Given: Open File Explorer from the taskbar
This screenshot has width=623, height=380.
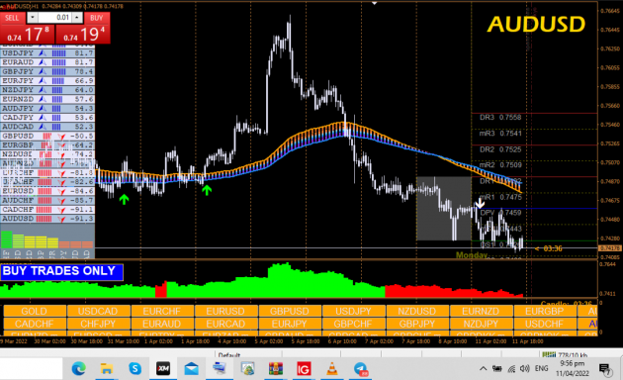Looking at the screenshot, I should 107,369.
